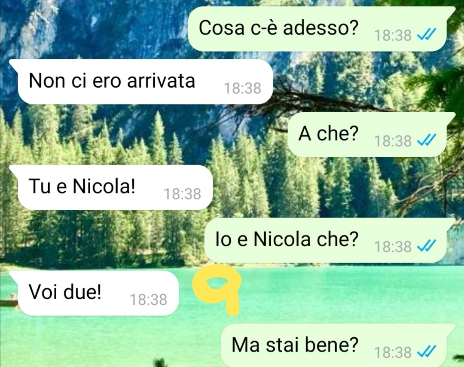Select the 'Cosa c-è adesso?' message text
Screen dimensions: 464x367
[x=278, y=28]
